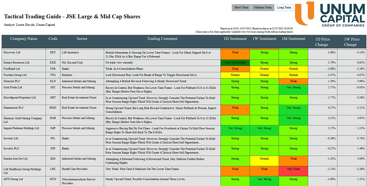Click Exxaro's 'No trade view currently' comment
This screenshot has height=186, width=367.
coord(119,63)
